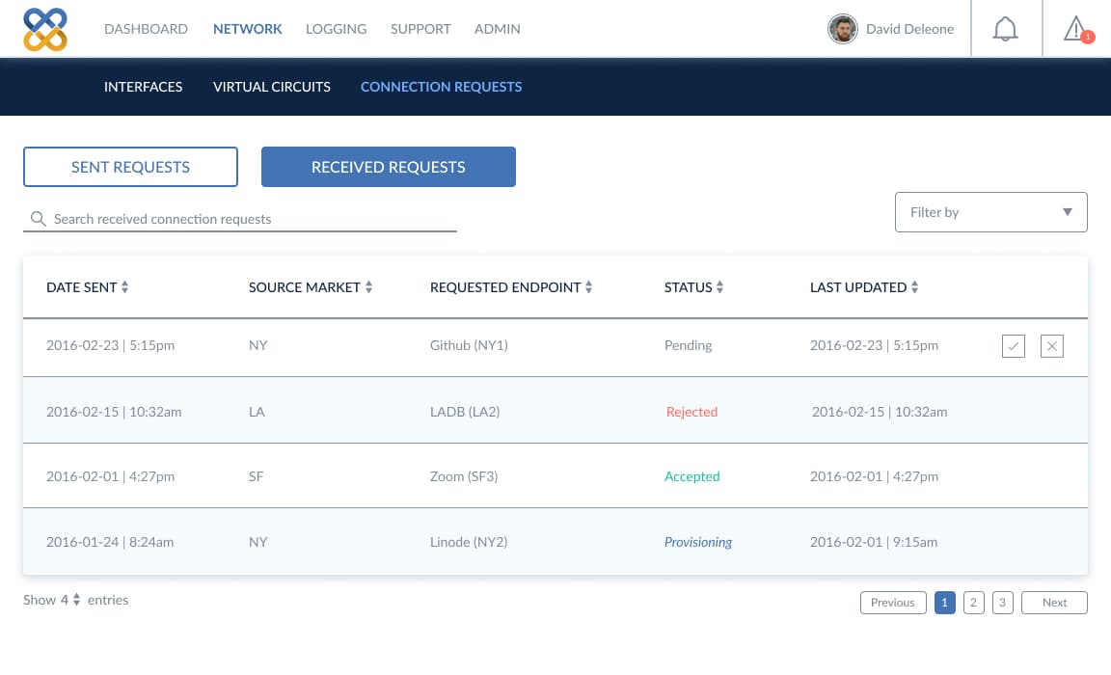Image resolution: width=1111 pixels, height=675 pixels.
Task: Click the LA source market cell
Action: click(x=257, y=412)
